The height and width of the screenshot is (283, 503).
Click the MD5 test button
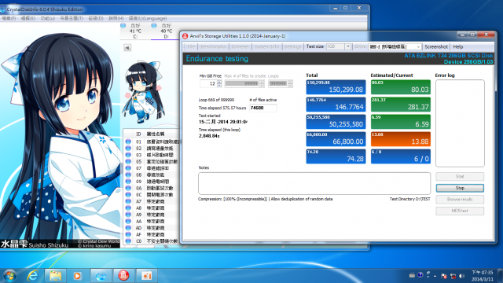point(460,211)
